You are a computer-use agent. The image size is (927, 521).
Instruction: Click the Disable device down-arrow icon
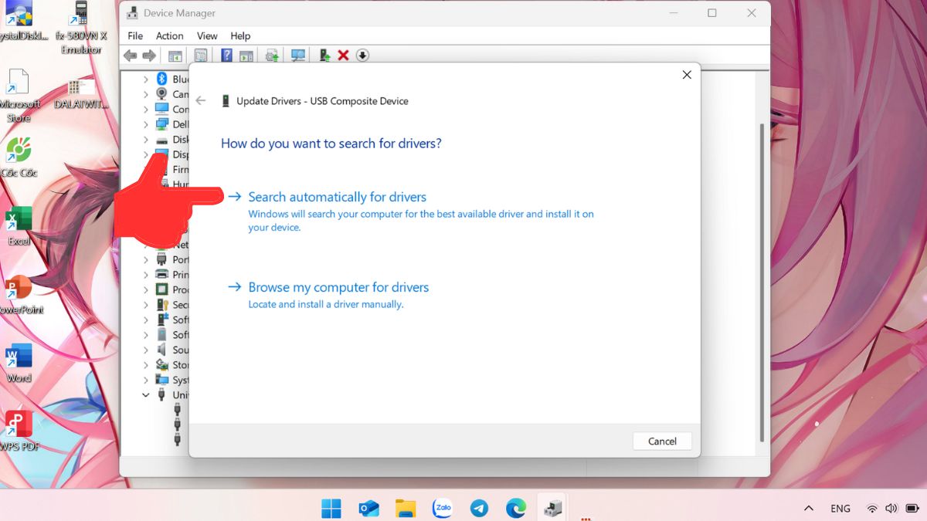[x=362, y=56]
